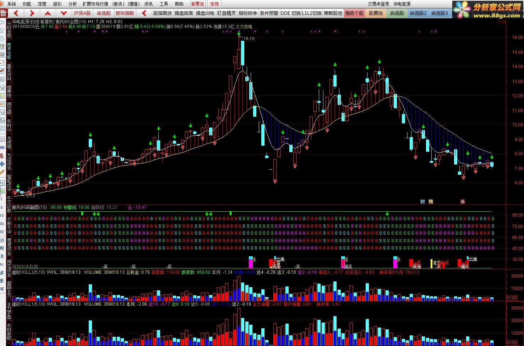Screen dimensions: 524x346
Task: Click the red up arrow in toolbar
Action: pyautogui.click(x=48, y=13)
